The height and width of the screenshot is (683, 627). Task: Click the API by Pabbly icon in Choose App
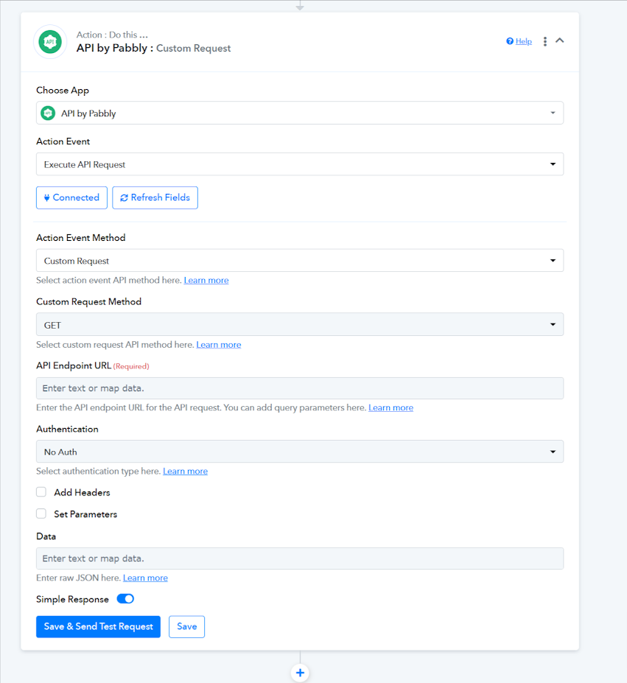tap(48, 113)
